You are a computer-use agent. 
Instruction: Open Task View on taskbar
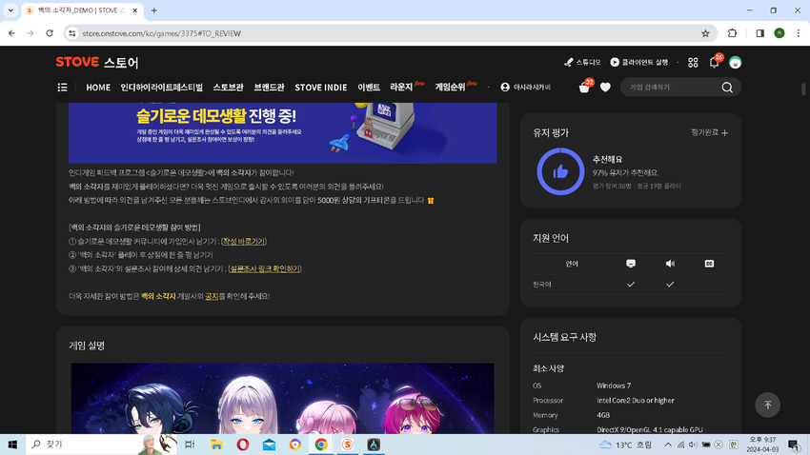click(x=190, y=445)
